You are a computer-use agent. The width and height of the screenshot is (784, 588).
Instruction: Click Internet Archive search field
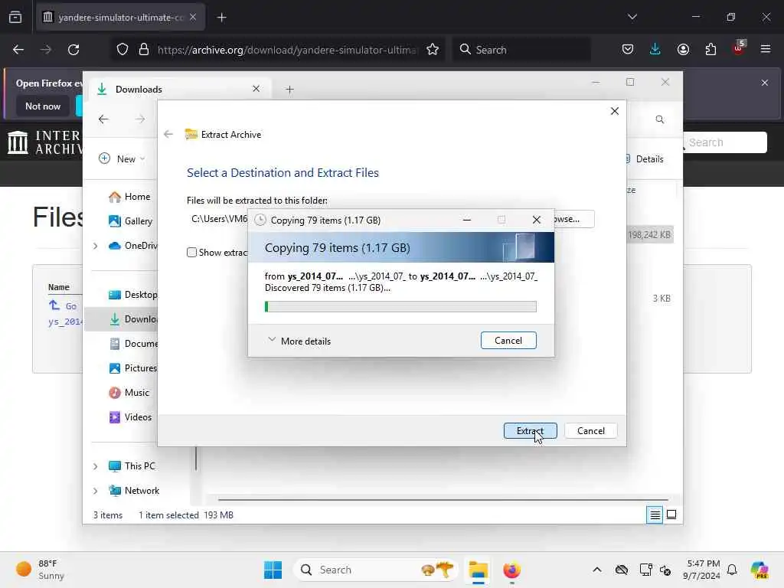pos(726,142)
